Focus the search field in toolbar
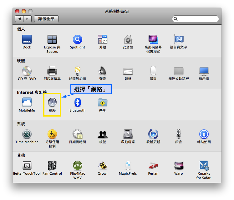 (196, 19)
